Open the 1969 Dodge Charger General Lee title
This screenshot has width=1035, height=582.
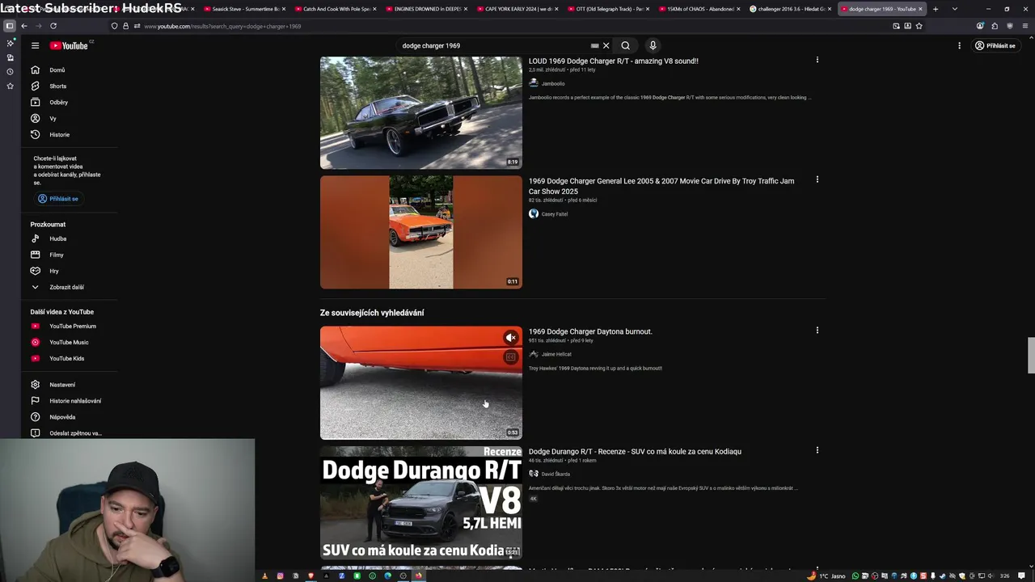661,186
